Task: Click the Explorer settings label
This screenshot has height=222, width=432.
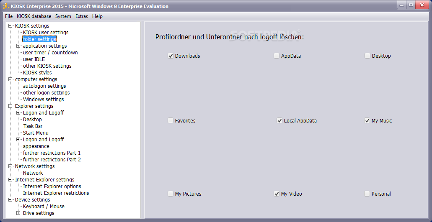Action: click(x=34, y=106)
